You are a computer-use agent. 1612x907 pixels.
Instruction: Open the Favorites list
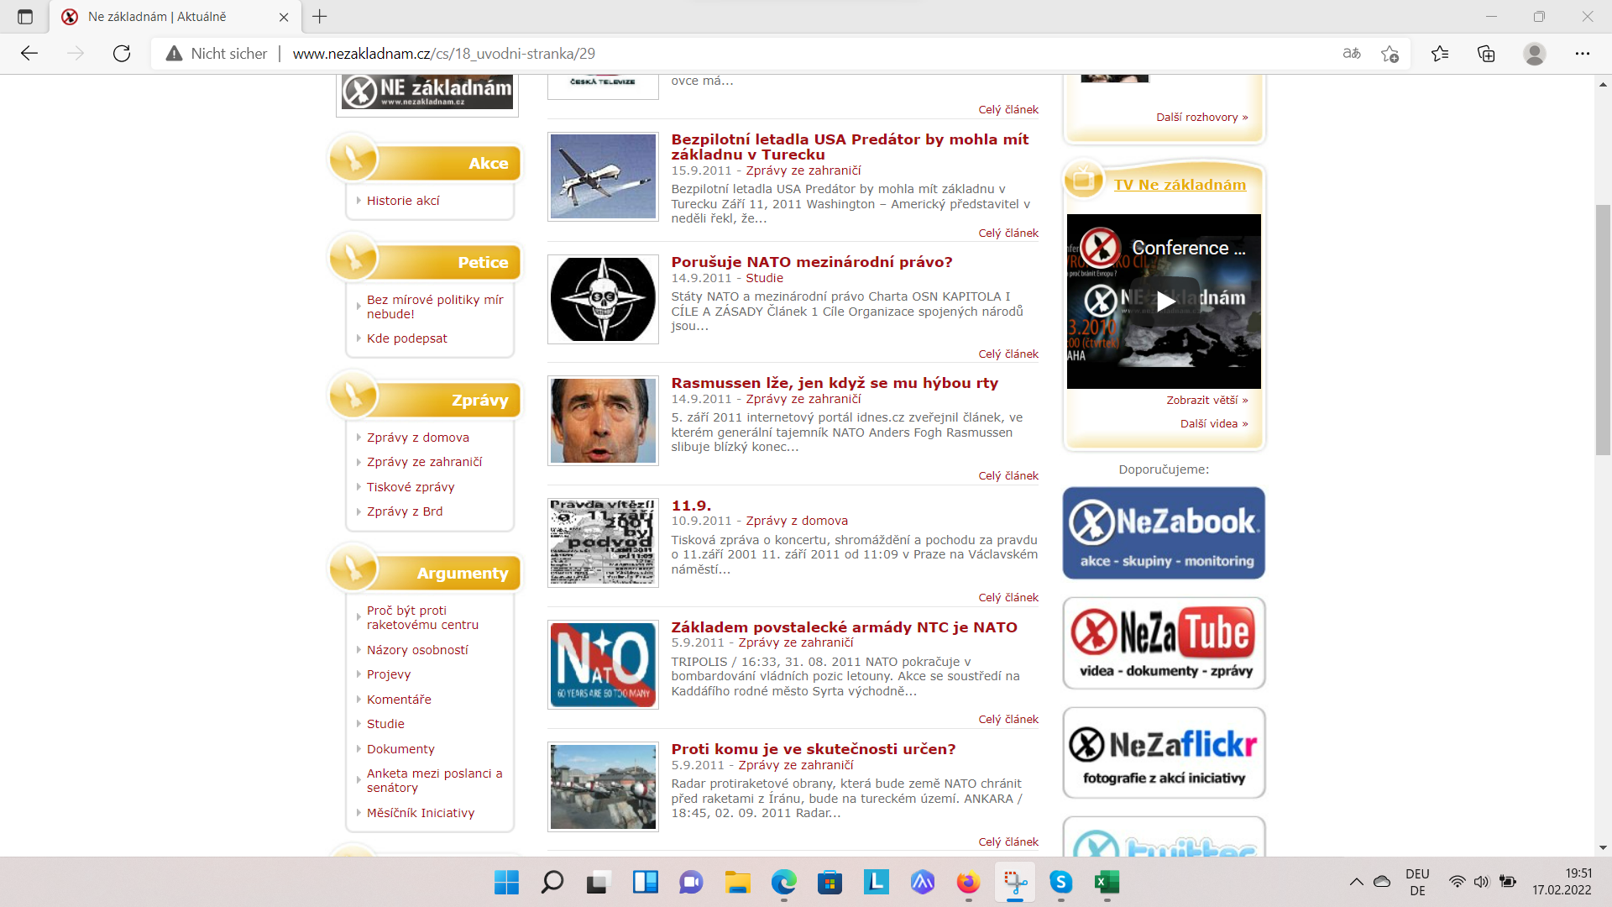[x=1440, y=54]
